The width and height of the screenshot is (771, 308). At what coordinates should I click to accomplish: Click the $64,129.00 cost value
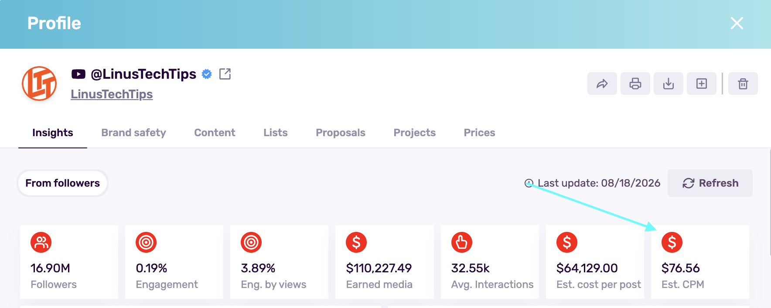point(587,268)
